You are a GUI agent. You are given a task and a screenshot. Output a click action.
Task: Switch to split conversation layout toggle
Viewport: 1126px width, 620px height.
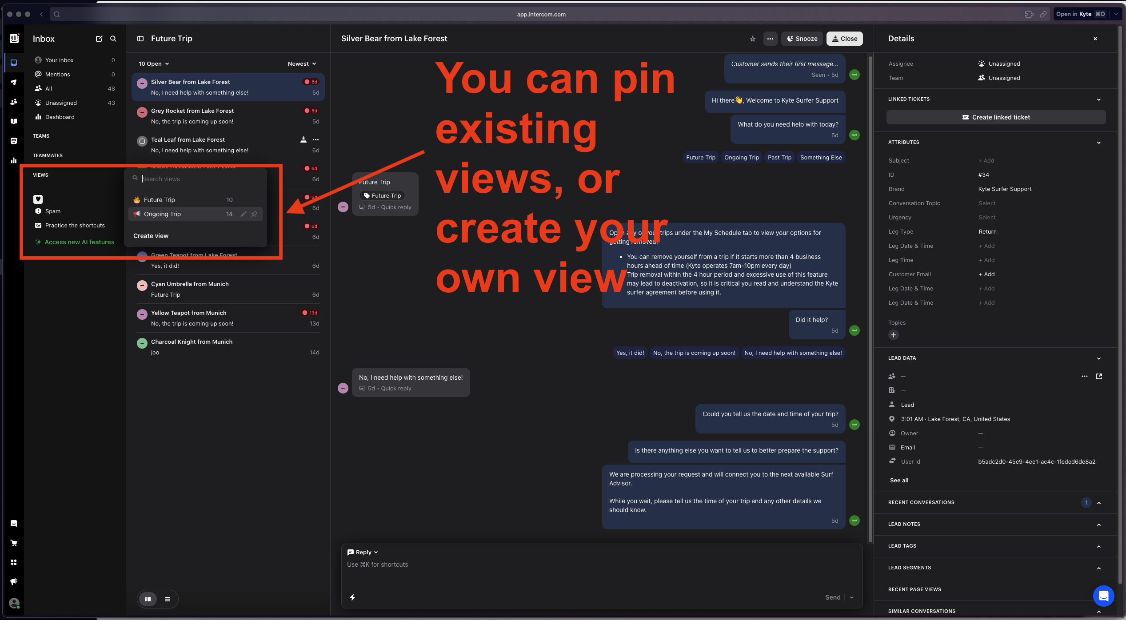tap(148, 599)
